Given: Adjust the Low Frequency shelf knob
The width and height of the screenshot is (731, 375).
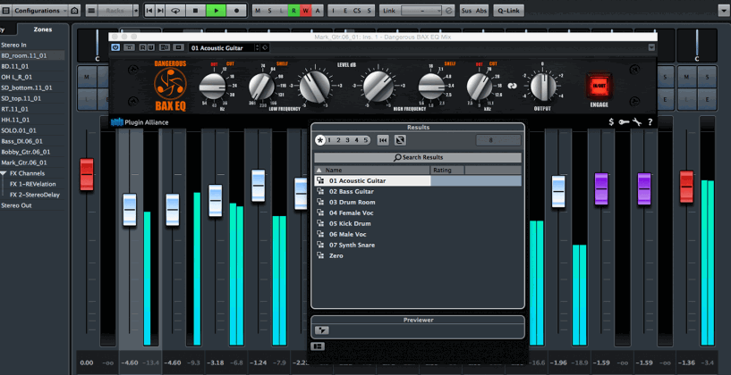Looking at the screenshot, I should pos(261,87).
